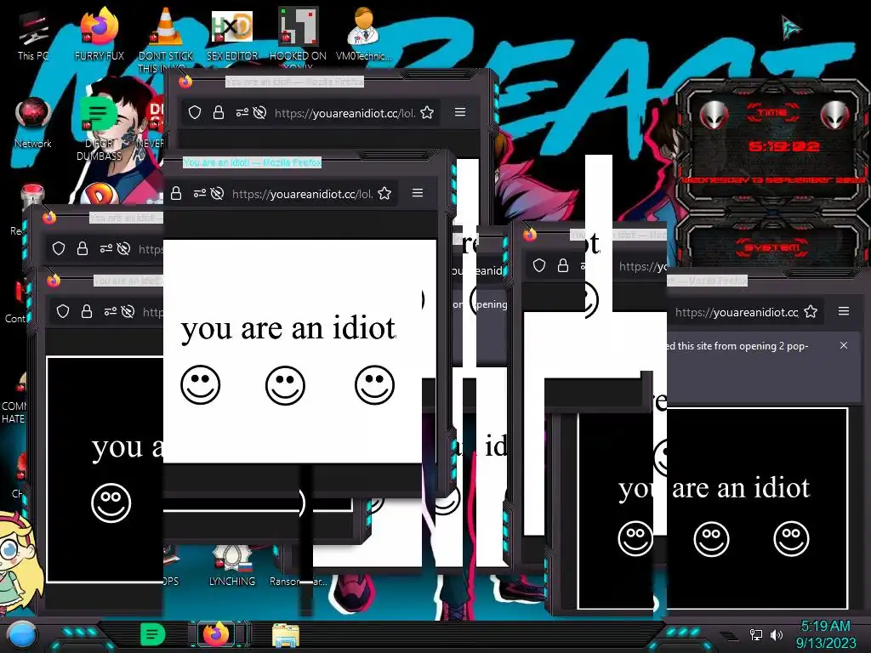Bookmark page with star in far-right Firefox window

[811, 311]
